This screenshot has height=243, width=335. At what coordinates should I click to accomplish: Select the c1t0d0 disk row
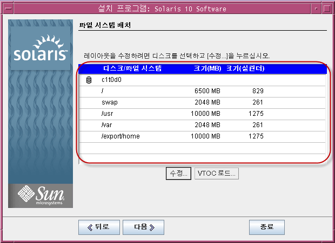(x=202, y=80)
